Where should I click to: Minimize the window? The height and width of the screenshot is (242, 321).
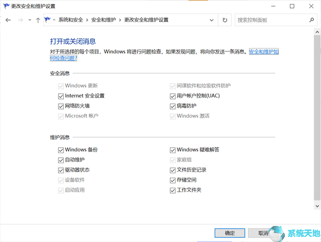pyautogui.click(x=273, y=6)
